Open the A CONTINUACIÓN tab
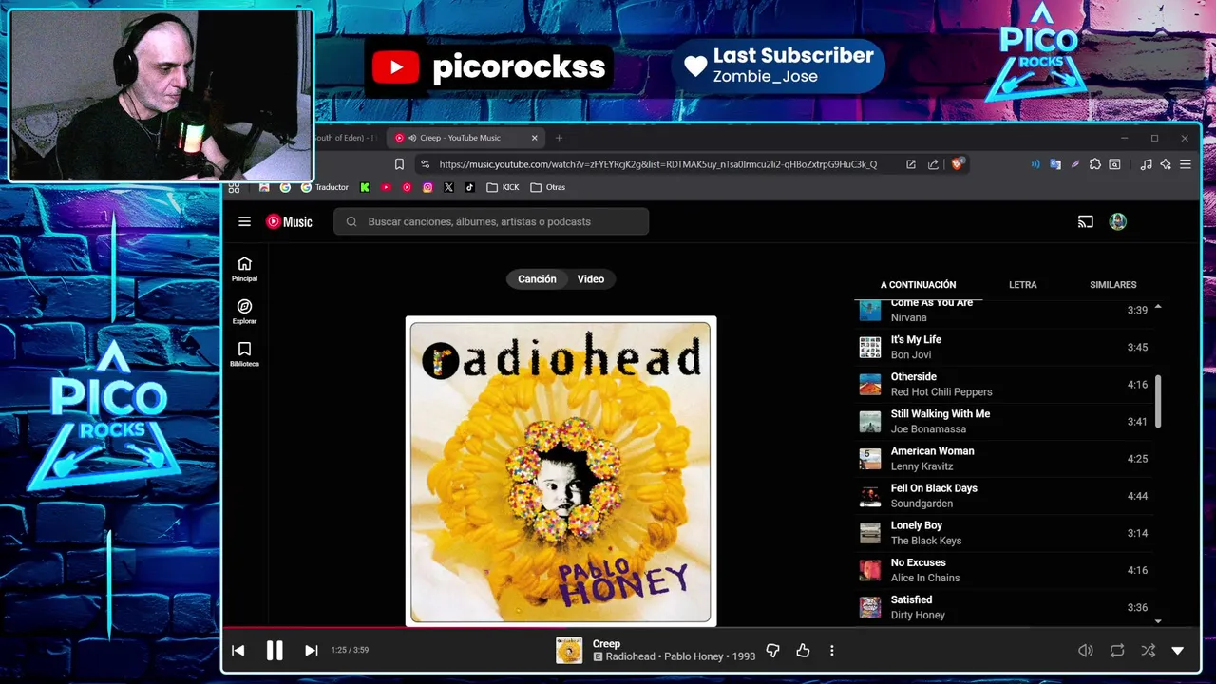 point(918,284)
